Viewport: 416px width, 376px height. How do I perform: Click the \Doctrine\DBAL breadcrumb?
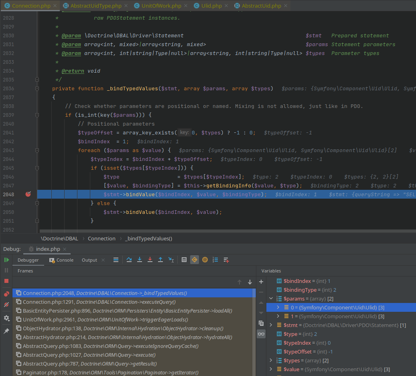[x=59, y=238]
